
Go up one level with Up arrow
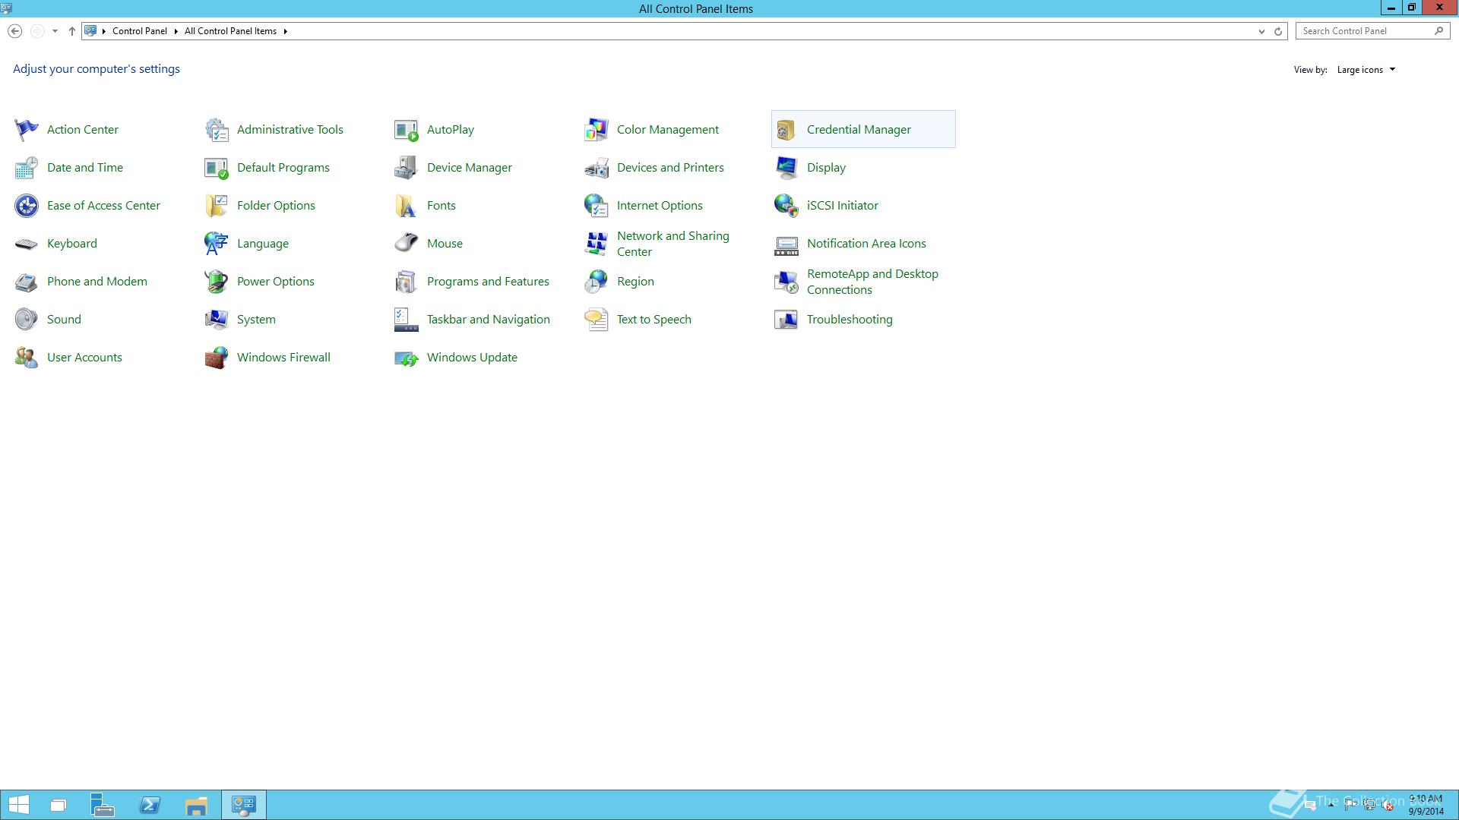(71, 31)
